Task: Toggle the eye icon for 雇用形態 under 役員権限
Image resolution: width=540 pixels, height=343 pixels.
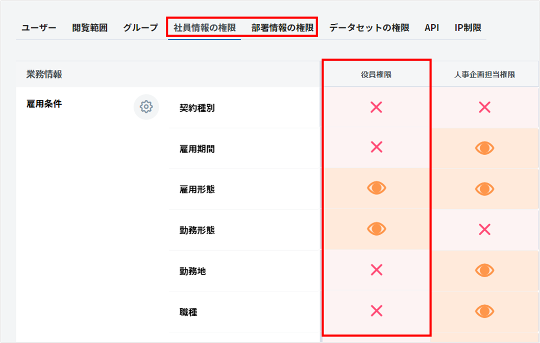Action: pyautogui.click(x=377, y=188)
